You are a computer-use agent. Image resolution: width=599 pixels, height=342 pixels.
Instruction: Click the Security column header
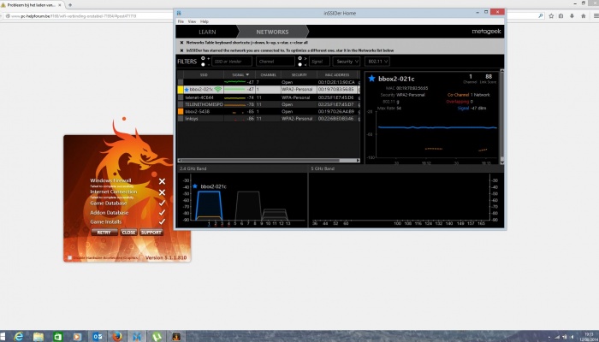299,75
